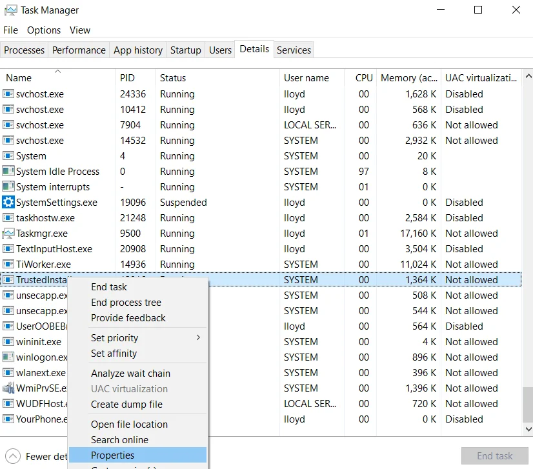533x469 pixels.
Task: Click the Task Manager title bar icon
Action: point(10,10)
